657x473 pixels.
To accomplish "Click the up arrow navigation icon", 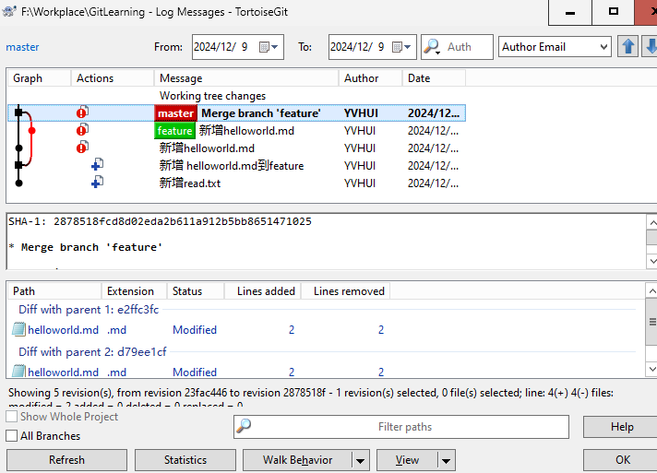I will [628, 46].
